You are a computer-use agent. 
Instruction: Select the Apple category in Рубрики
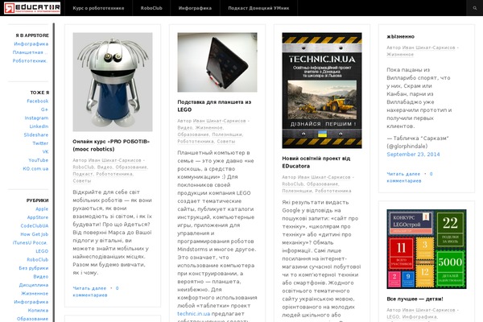[42, 209]
